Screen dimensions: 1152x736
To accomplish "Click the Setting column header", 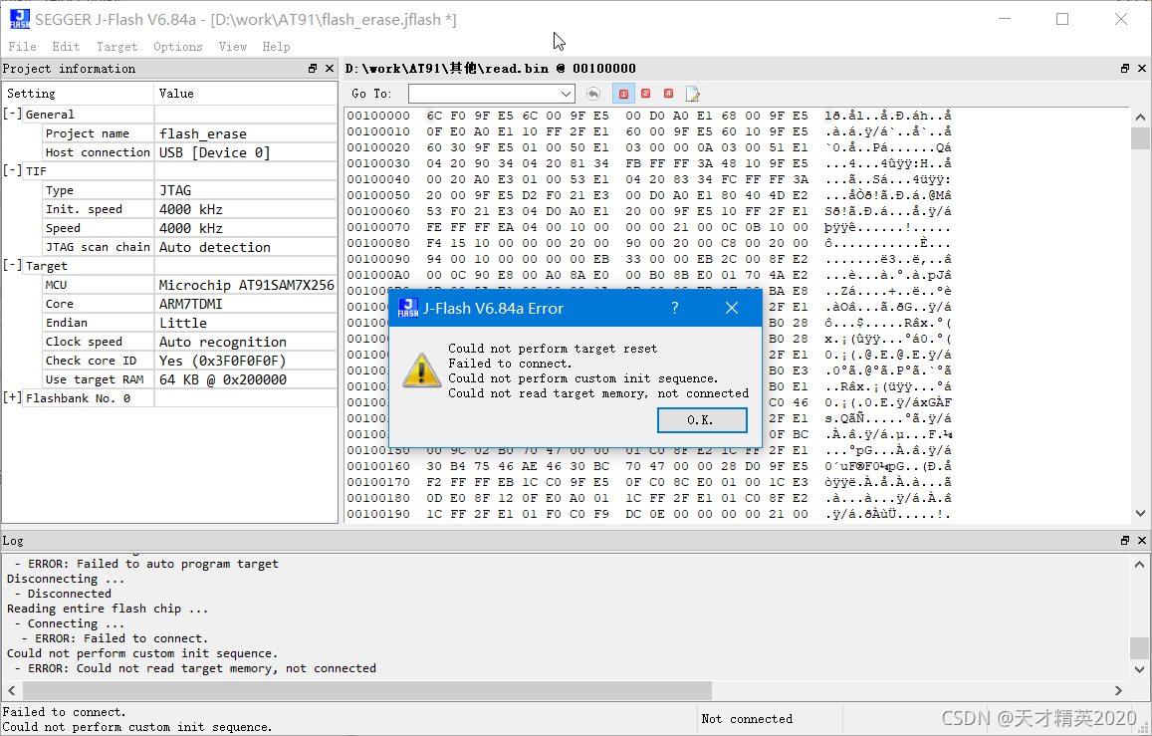I will [x=78, y=94].
